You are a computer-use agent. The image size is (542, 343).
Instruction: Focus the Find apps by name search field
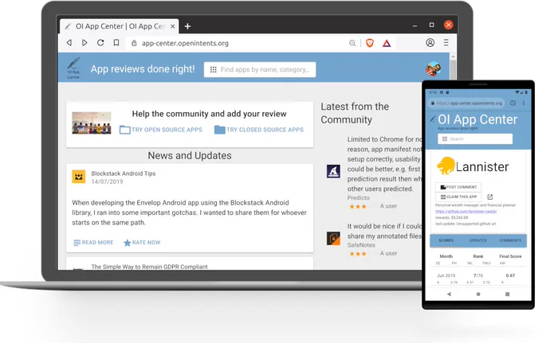tap(260, 70)
